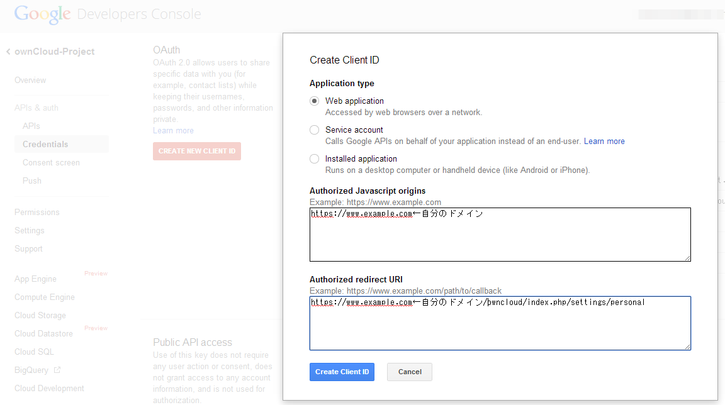Open the Consent screen sidebar item
The image size is (725, 405).
51,162
